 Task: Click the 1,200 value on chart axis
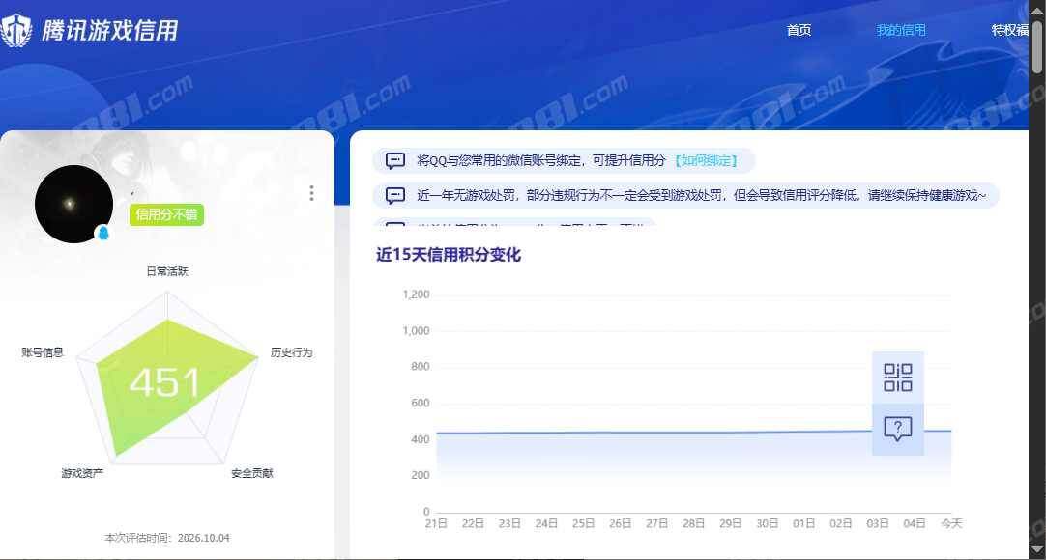(417, 294)
